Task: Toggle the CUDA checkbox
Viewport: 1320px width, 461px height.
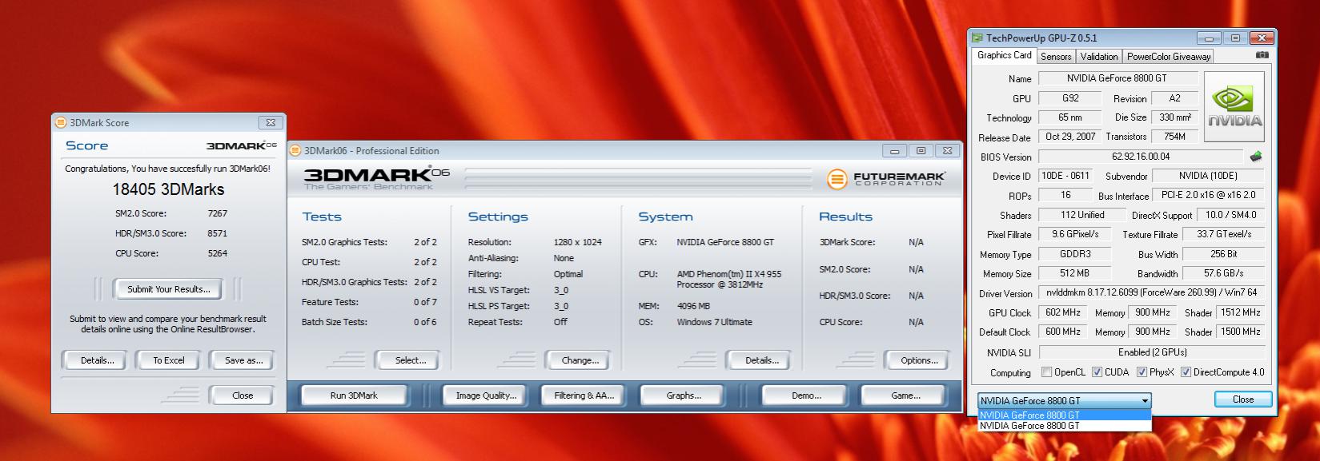Action: pyautogui.click(x=1097, y=372)
